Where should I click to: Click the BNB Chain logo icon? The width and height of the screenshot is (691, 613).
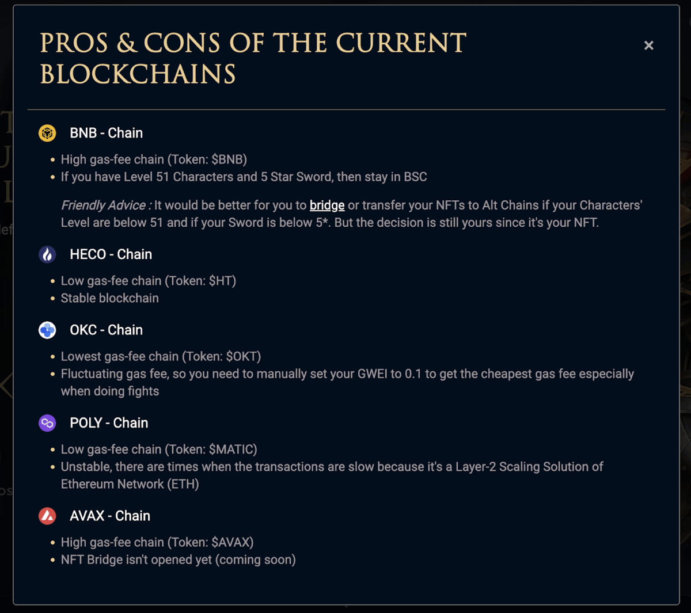[x=47, y=133]
